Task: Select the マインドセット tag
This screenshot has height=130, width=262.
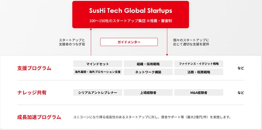Action: coord(98,64)
